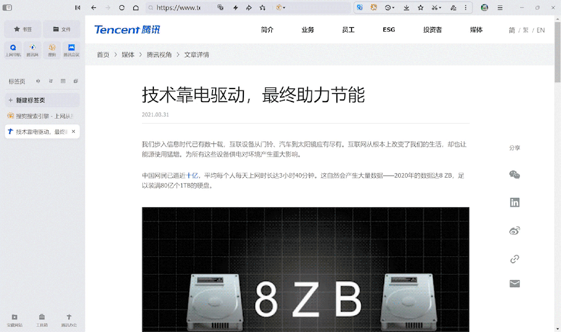Click the blue translation extension icon
This screenshot has width=561, height=332.
pyautogui.click(x=360, y=7)
